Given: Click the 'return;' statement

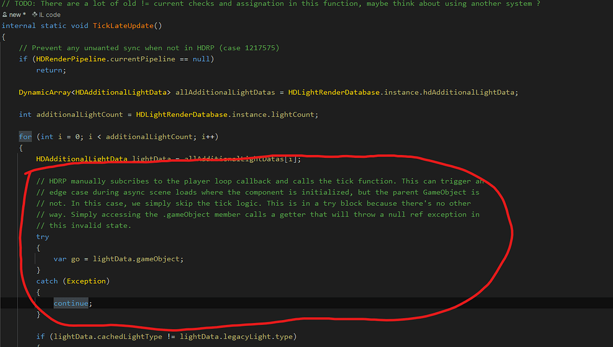Looking at the screenshot, I should click(x=50, y=69).
